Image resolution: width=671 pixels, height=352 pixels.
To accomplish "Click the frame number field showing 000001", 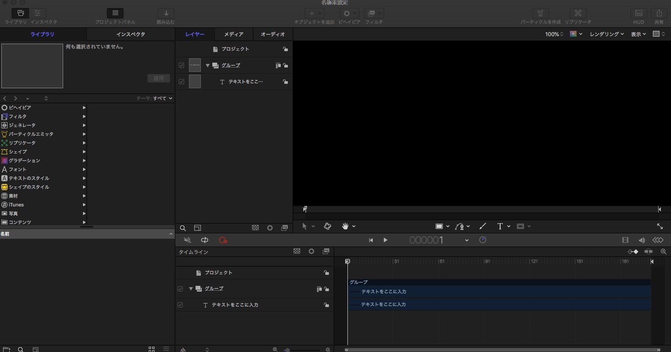I will pyautogui.click(x=426, y=240).
